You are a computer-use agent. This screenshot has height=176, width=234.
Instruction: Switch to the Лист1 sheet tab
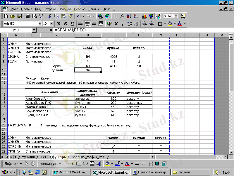[44, 157]
